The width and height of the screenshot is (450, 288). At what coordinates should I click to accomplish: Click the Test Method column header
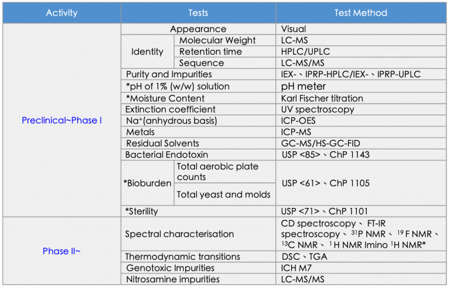[x=361, y=13]
